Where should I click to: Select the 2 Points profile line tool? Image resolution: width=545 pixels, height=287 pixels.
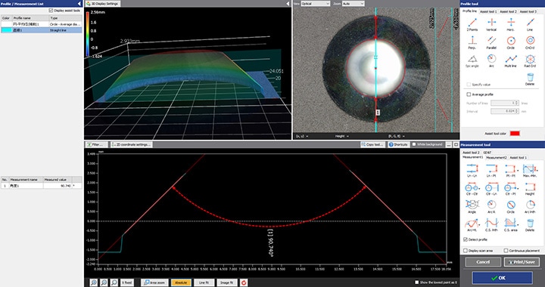[x=472, y=24]
